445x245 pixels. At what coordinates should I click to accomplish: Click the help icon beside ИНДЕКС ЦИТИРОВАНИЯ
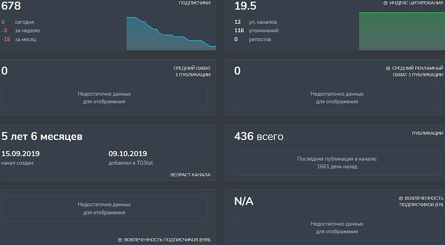(x=385, y=3)
